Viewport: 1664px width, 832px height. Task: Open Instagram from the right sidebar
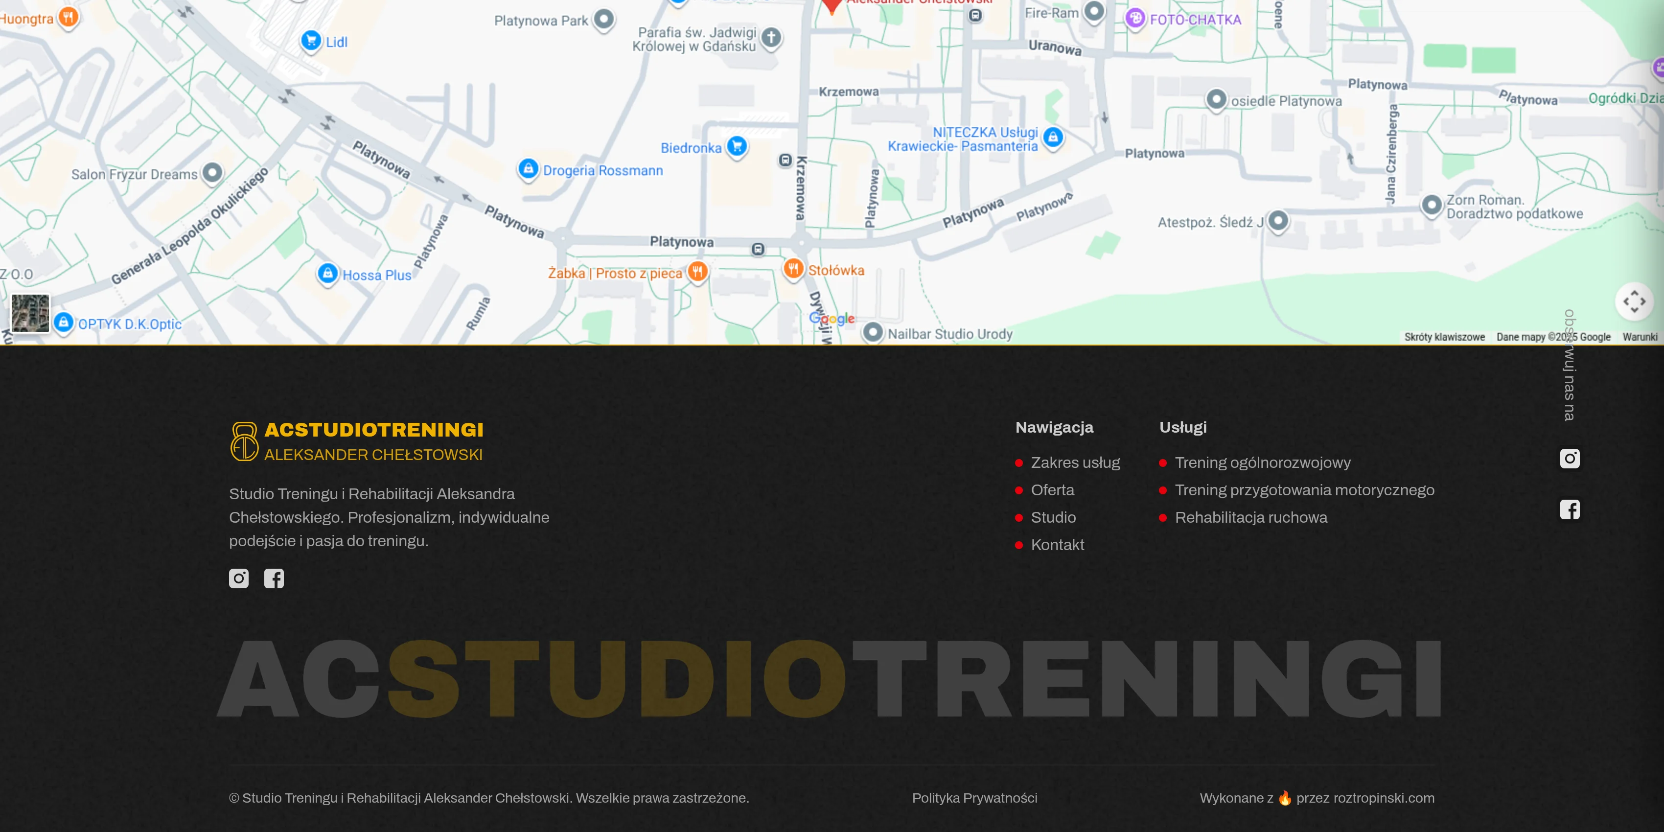[1570, 459]
